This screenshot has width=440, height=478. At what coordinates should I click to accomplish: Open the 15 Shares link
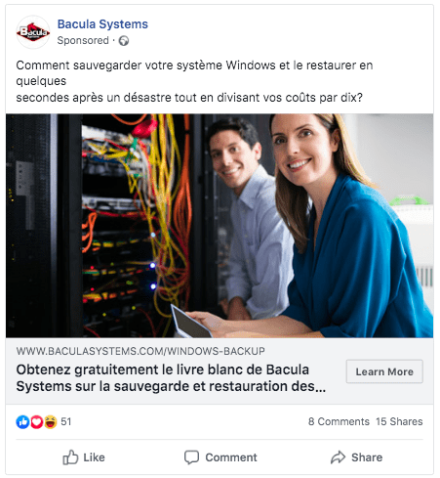click(x=399, y=421)
